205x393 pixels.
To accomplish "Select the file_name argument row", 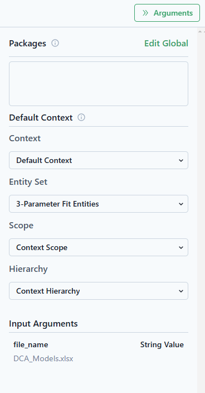I will tap(99, 352).
